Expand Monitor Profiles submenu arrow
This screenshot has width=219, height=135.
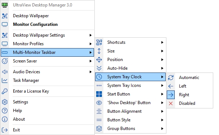(x=90, y=44)
